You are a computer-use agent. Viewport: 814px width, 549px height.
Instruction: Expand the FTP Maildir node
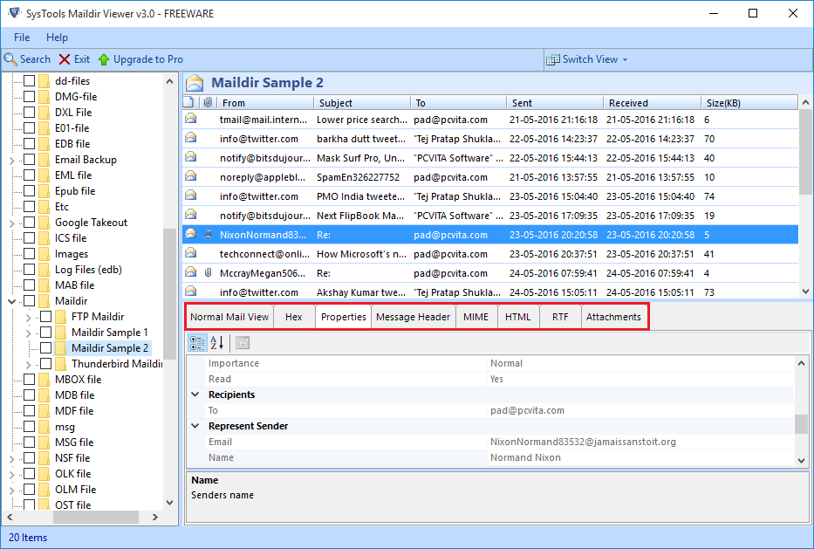[x=29, y=317]
